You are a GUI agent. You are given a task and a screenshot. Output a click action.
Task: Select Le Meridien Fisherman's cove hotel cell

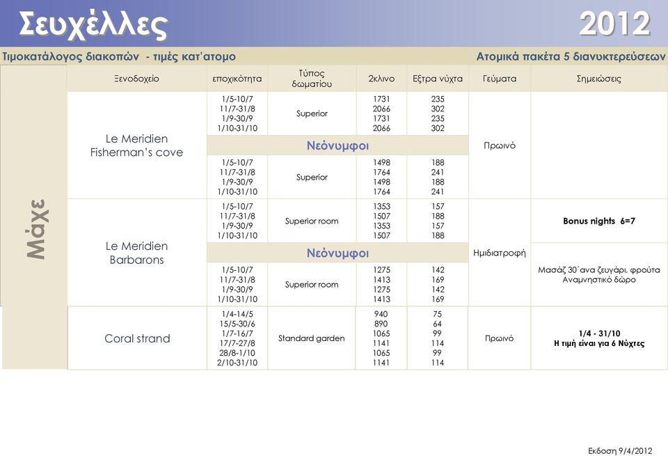pos(137,146)
